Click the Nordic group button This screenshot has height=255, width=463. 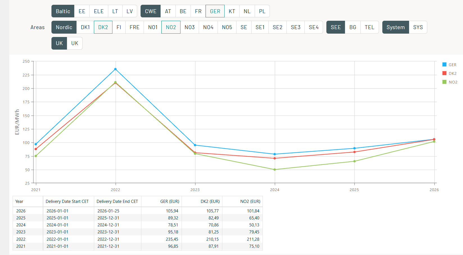click(x=64, y=27)
